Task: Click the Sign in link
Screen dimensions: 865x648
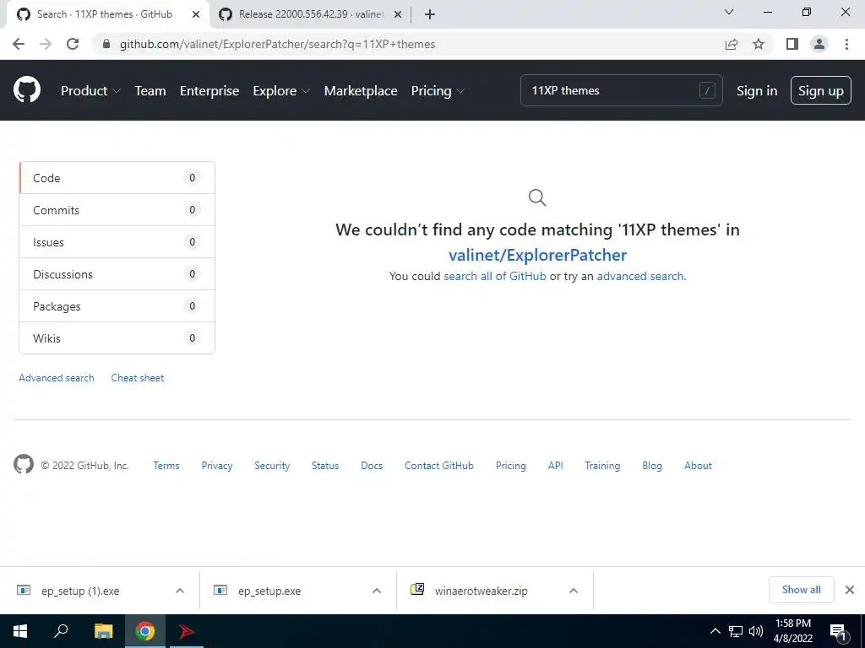Action: click(x=757, y=90)
